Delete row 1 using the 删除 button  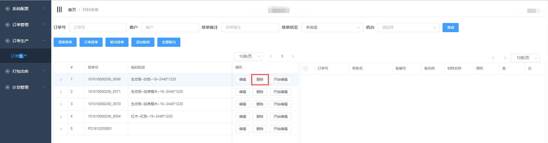[x=260, y=80]
